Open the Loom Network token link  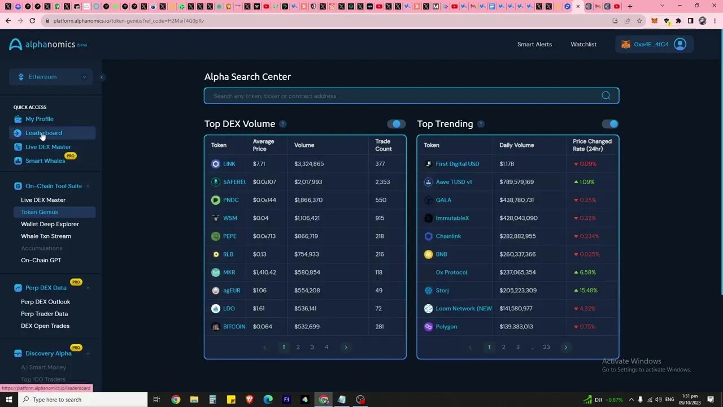[464, 309]
